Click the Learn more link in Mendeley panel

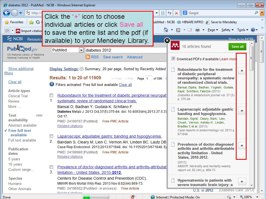tap(228, 59)
